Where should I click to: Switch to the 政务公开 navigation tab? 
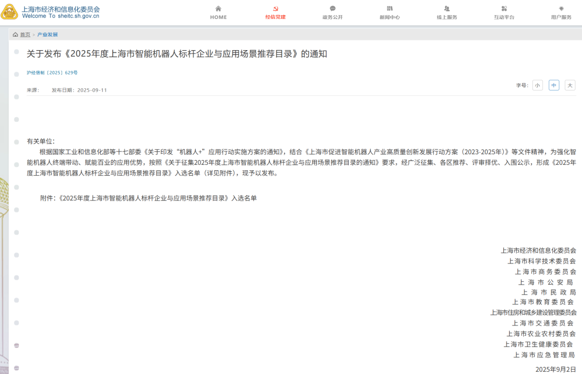(332, 17)
